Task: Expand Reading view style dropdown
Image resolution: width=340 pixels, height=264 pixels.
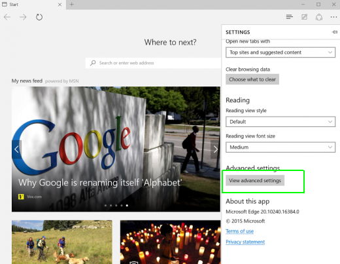Action: click(x=280, y=122)
